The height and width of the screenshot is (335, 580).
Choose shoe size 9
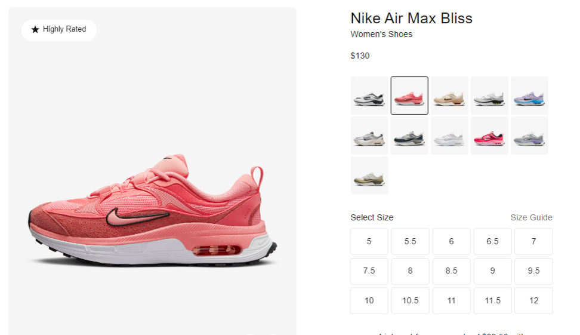(493, 271)
